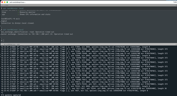The image size is (177, 96).
Task: Place cursor at the empty fish prompt cursor
Action: 3,40
